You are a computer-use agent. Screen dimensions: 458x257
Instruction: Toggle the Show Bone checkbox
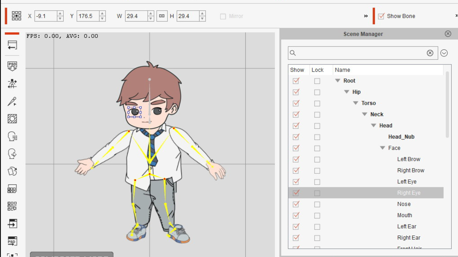pyautogui.click(x=381, y=16)
